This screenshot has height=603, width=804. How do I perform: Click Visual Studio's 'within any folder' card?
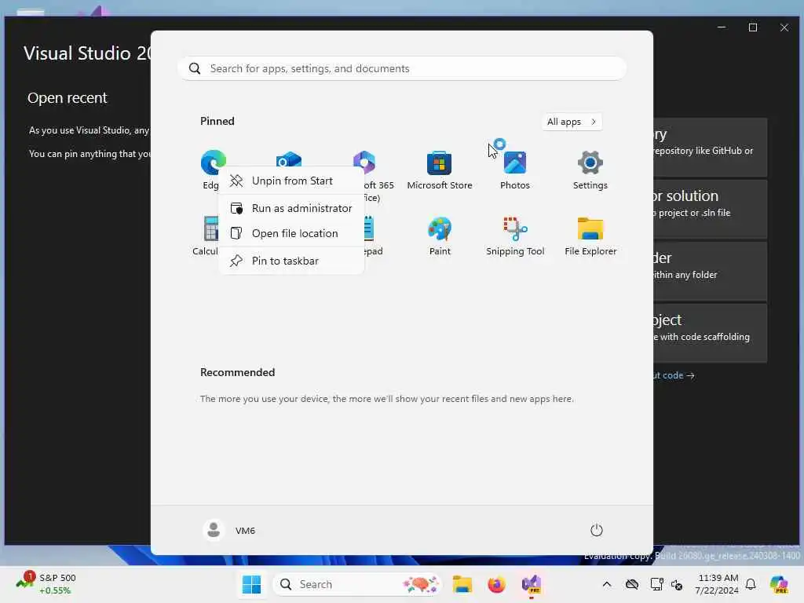click(x=710, y=271)
